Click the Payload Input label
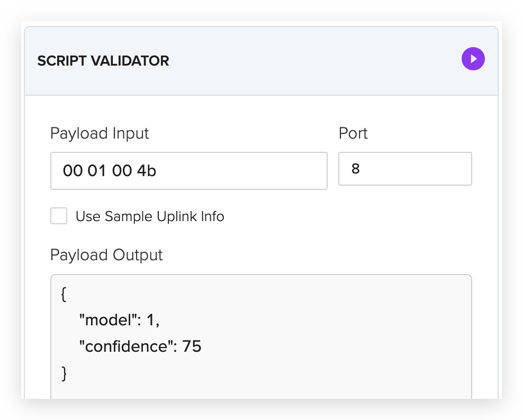Screen dimensions: 523x420 tap(100, 133)
